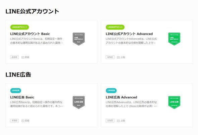Click 未取得 status label on 公式アカウント Basic
Screen dimensions: 198x135
14,57
